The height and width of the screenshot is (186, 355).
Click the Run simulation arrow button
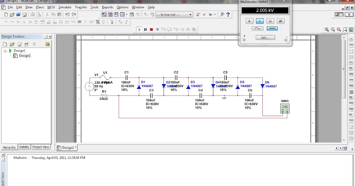coord(139,29)
